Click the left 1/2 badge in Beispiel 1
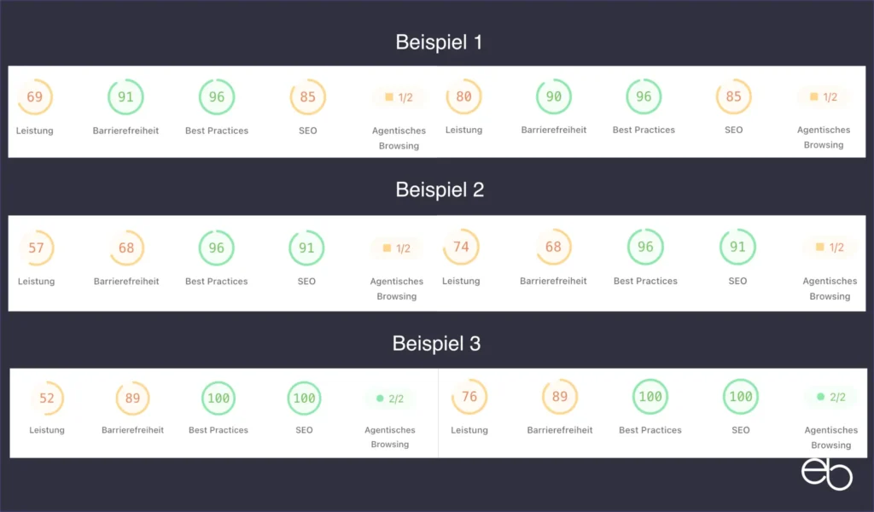The height and width of the screenshot is (512, 874). [399, 97]
